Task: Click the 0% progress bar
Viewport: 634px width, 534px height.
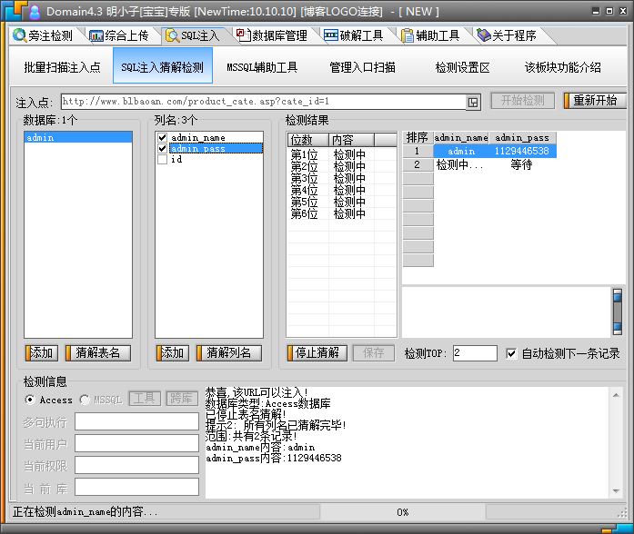Action: click(x=402, y=512)
